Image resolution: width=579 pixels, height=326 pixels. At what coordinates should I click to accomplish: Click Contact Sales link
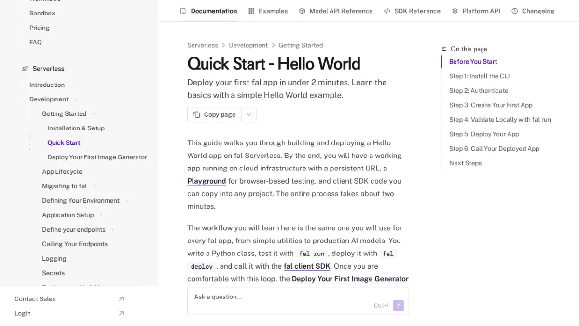pos(35,299)
